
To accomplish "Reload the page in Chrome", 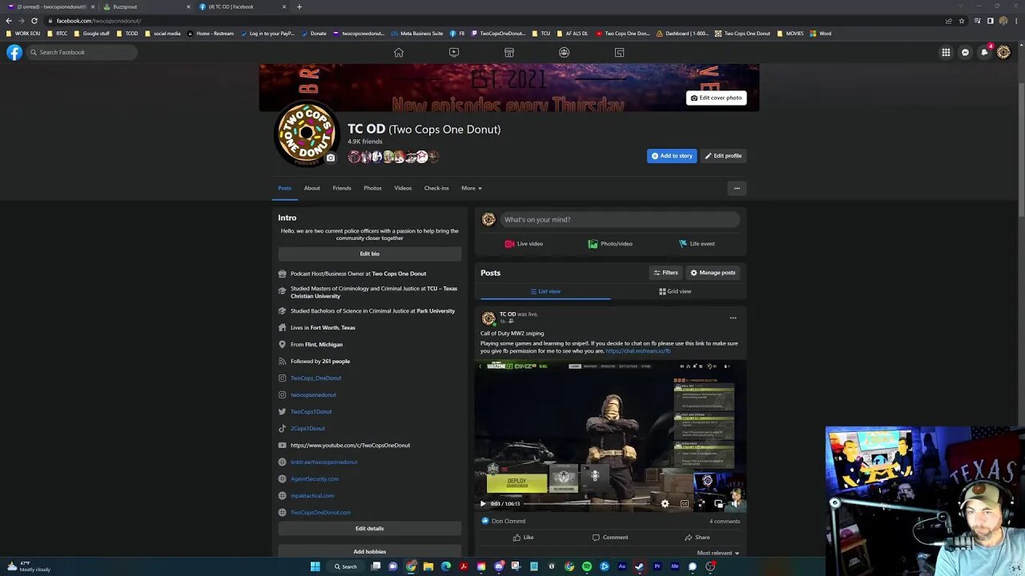I will [34, 21].
